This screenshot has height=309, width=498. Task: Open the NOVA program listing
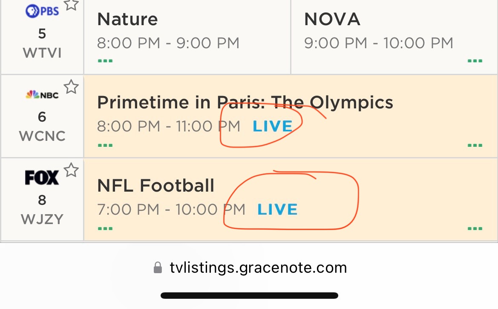[332, 20]
